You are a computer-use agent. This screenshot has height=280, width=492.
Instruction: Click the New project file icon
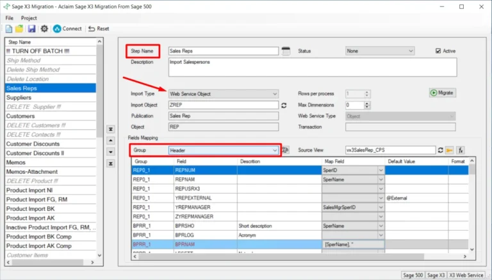click(x=8, y=29)
